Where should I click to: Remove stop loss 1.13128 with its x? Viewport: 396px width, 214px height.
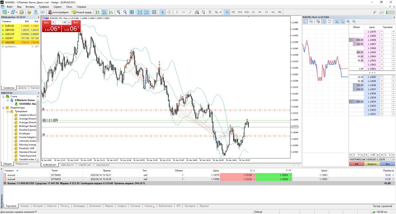tap(254, 175)
